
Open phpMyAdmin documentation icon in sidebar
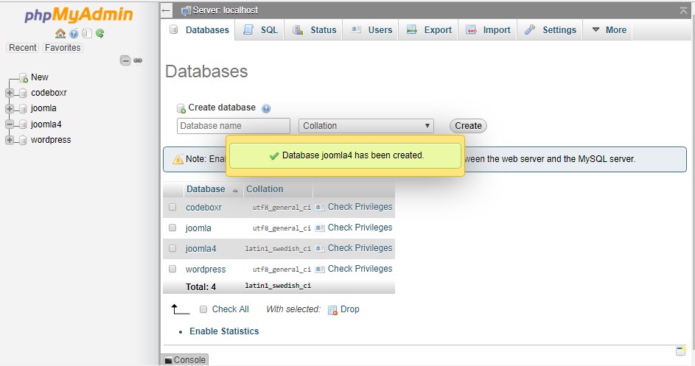click(74, 33)
